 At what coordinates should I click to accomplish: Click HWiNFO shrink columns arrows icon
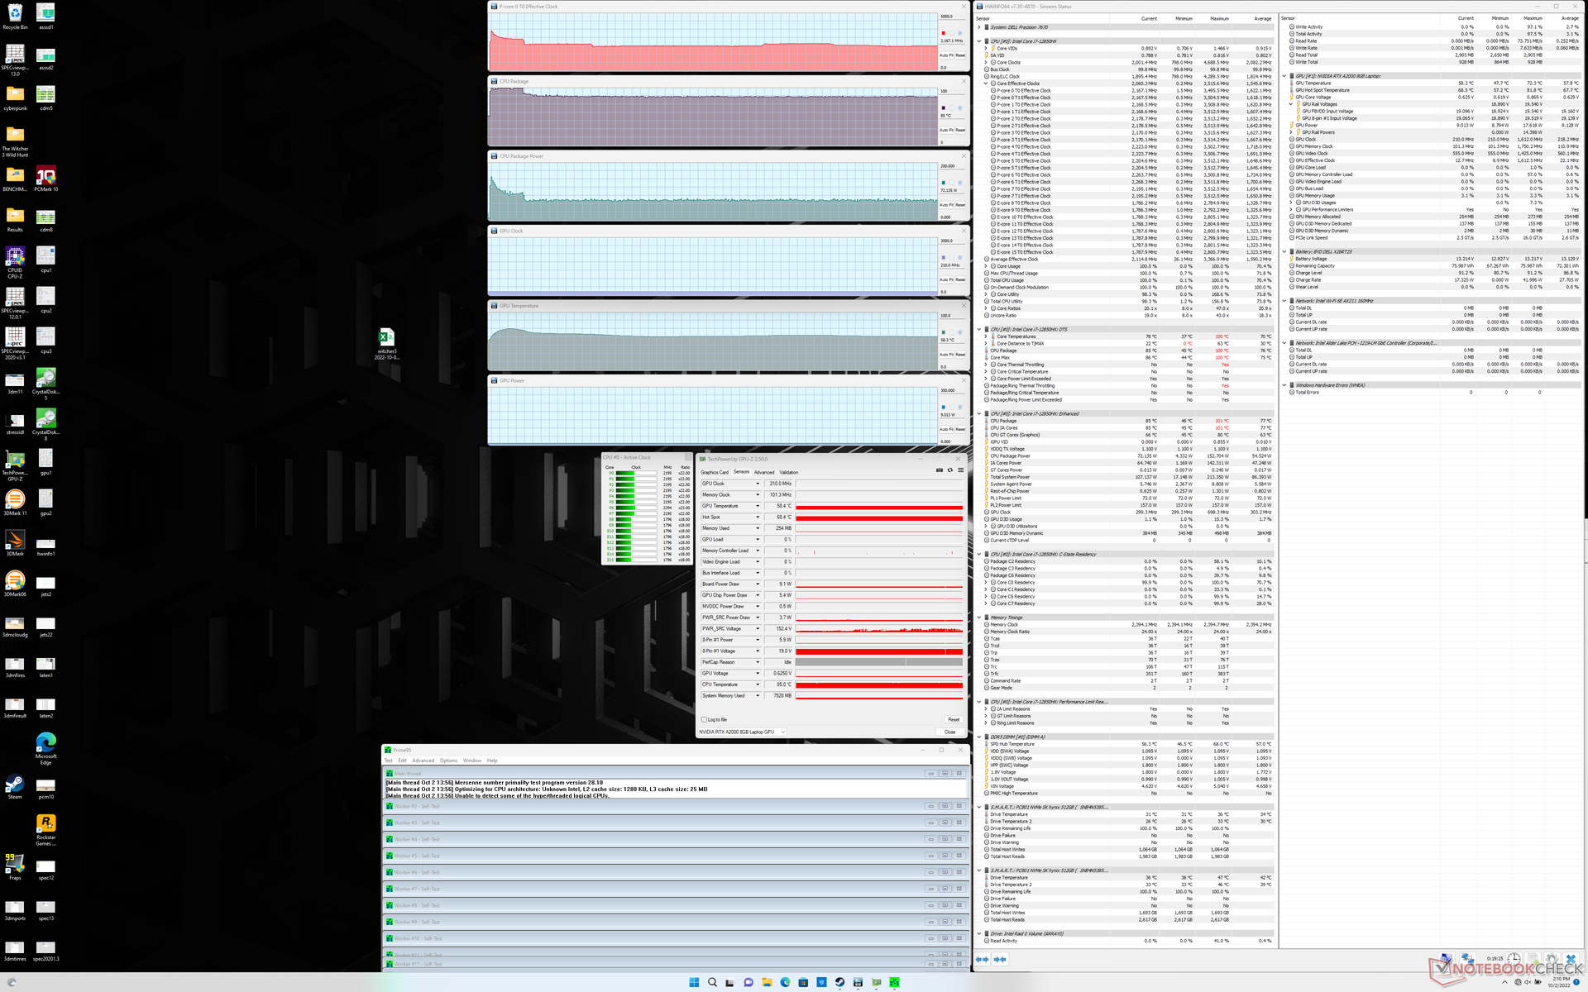[x=1000, y=959]
